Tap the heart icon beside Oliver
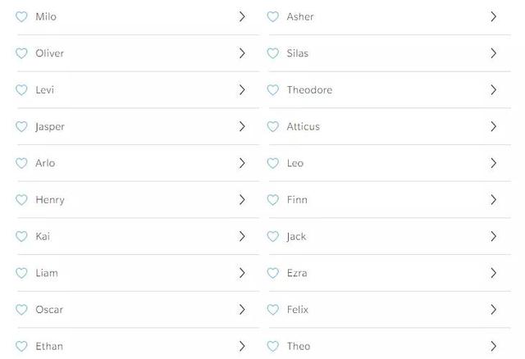 click(x=21, y=53)
